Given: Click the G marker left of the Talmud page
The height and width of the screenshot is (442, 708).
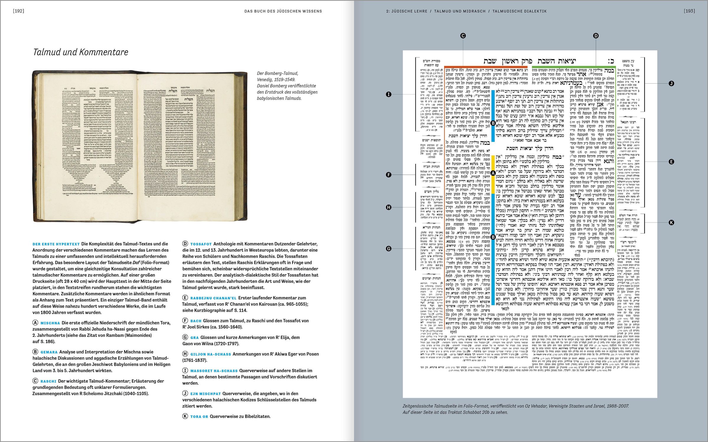Looking at the screenshot, I should click(389, 249).
